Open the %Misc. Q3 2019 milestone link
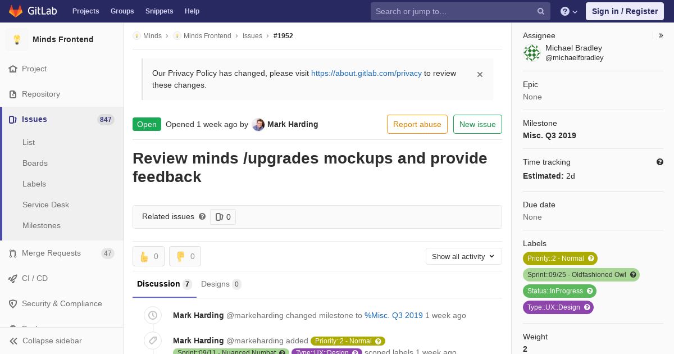674x354 pixels. pos(394,315)
